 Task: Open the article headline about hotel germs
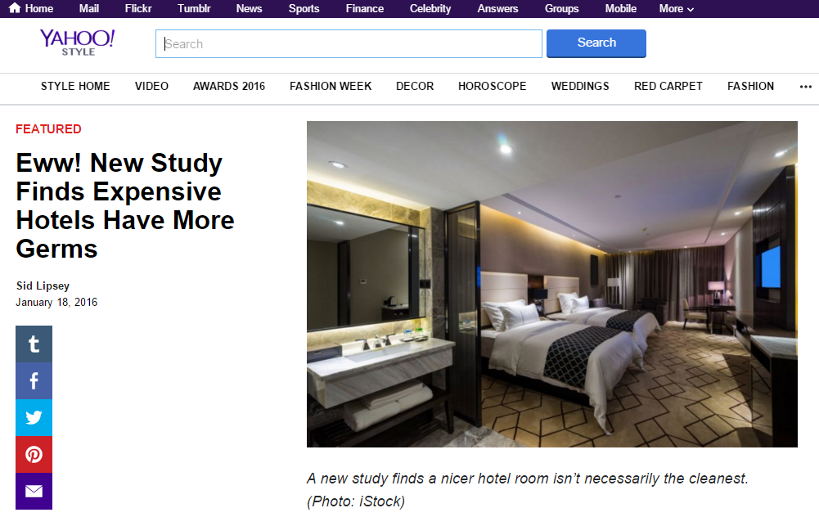click(125, 206)
